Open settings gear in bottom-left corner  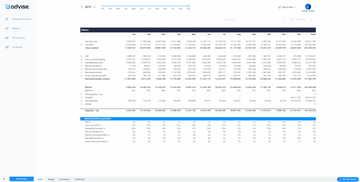[4, 179]
